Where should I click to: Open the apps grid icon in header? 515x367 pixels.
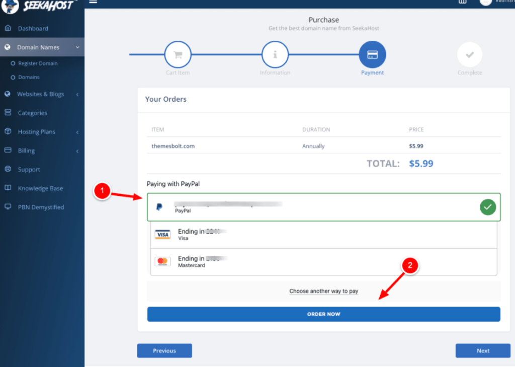(x=462, y=2)
